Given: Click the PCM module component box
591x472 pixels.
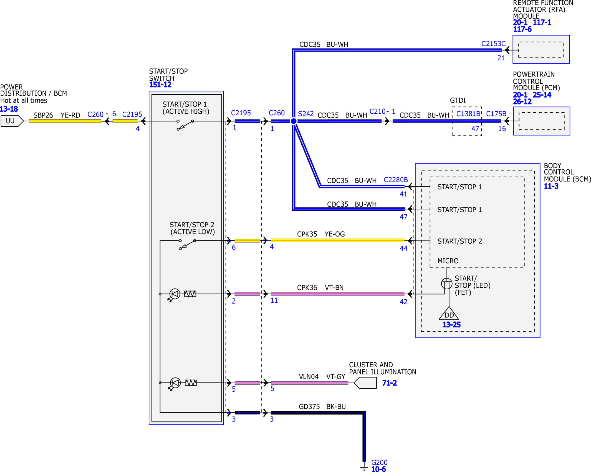Looking at the screenshot, I should pyautogui.click(x=542, y=121).
